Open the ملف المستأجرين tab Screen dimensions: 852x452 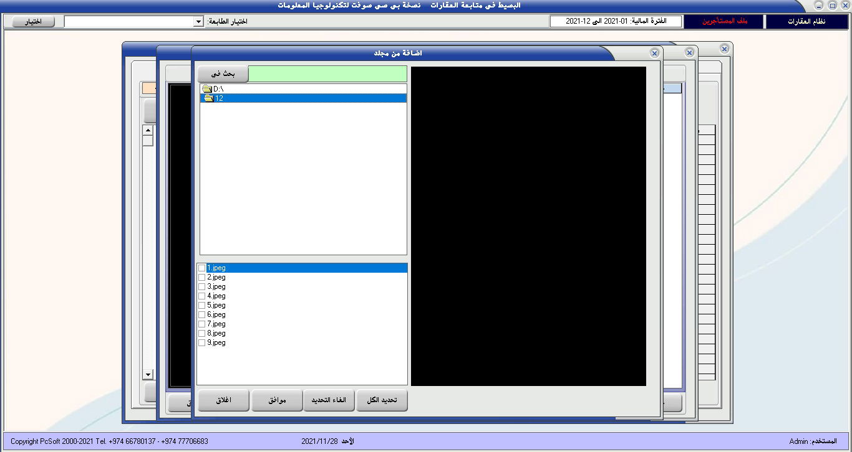tap(724, 22)
